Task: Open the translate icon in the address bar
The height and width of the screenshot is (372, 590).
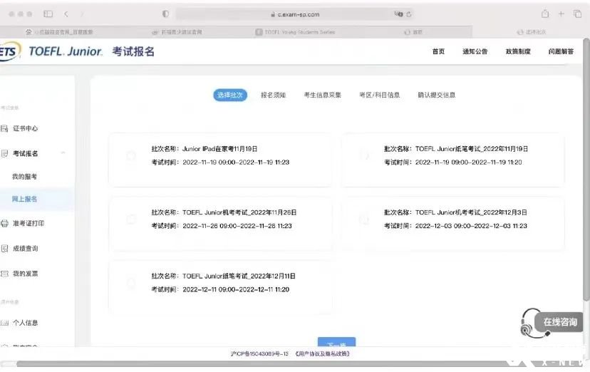Action: (x=398, y=14)
